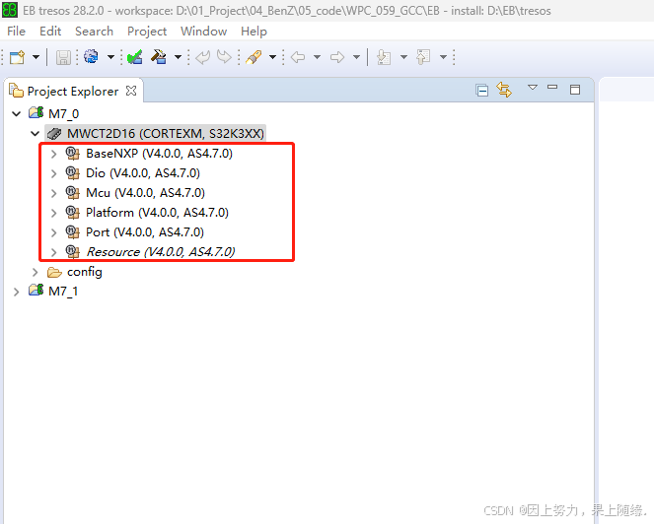The height and width of the screenshot is (524, 654).
Task: Click the Previous annotation toolbar icon
Action: [423, 57]
